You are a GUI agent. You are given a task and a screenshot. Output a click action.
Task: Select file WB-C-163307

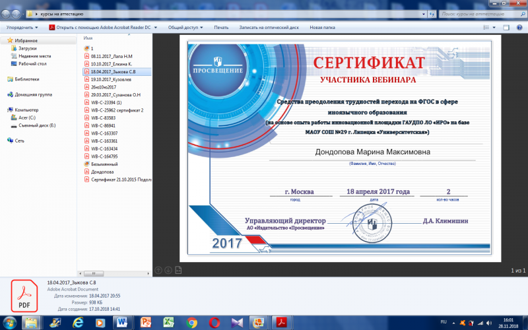104,133
